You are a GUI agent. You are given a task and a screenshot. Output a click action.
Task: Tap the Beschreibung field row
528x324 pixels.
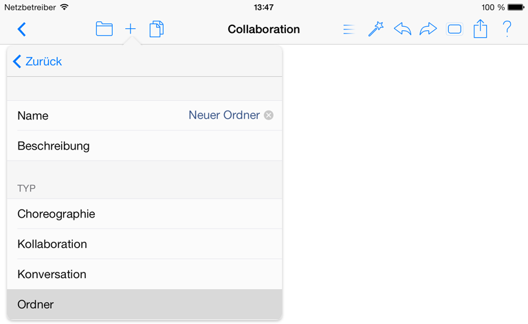[x=144, y=146]
